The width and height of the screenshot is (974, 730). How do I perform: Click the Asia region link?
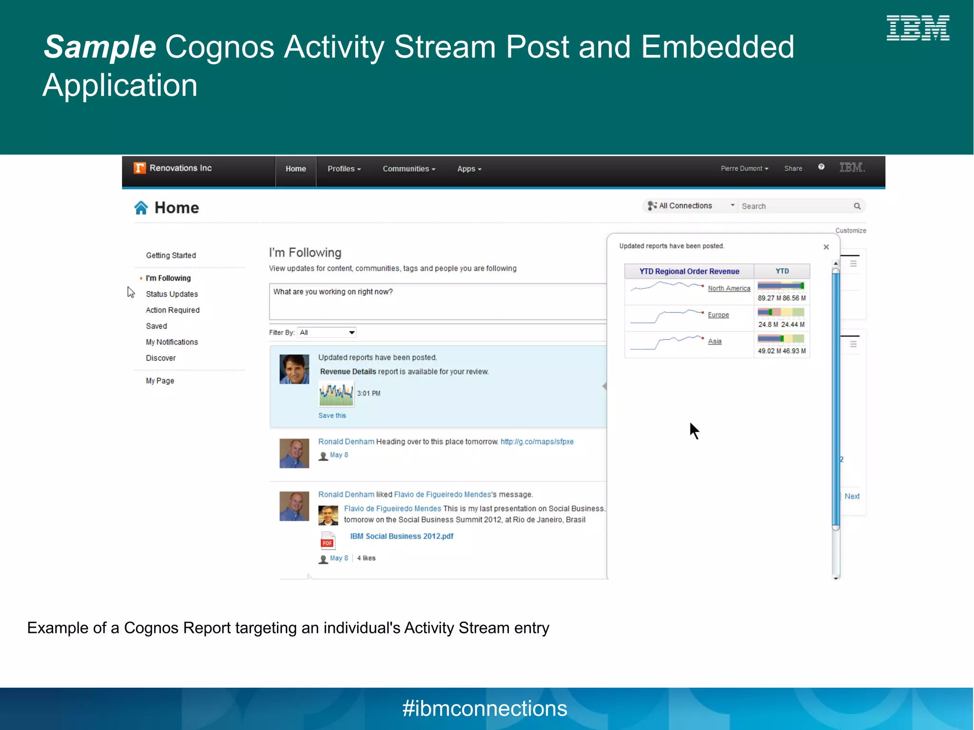[714, 341]
